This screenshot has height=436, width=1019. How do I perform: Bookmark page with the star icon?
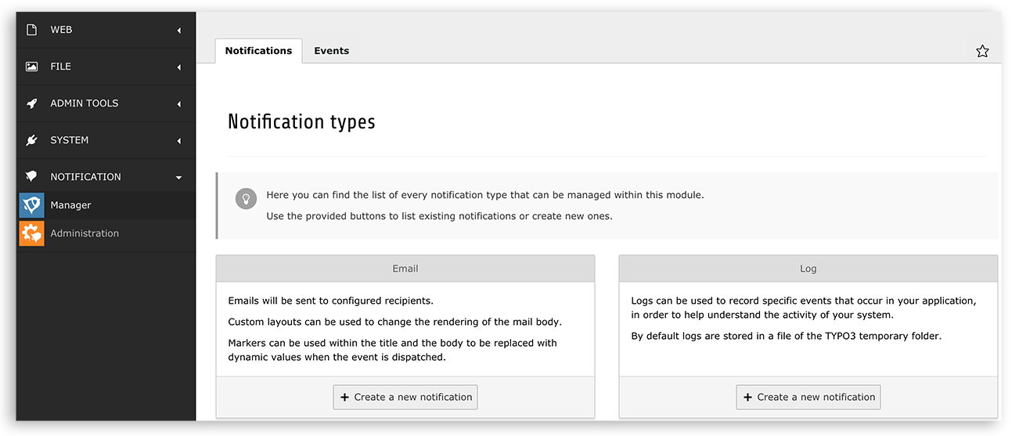(x=982, y=51)
